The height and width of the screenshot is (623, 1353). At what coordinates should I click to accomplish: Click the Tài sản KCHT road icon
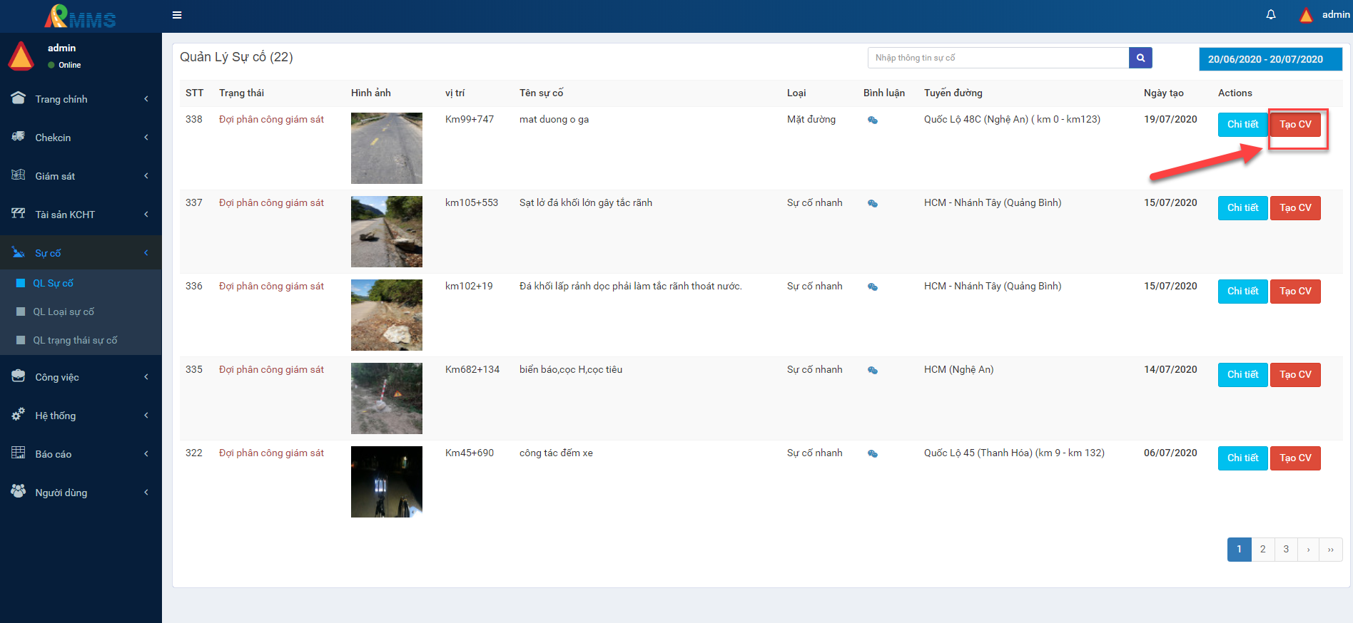coord(19,214)
